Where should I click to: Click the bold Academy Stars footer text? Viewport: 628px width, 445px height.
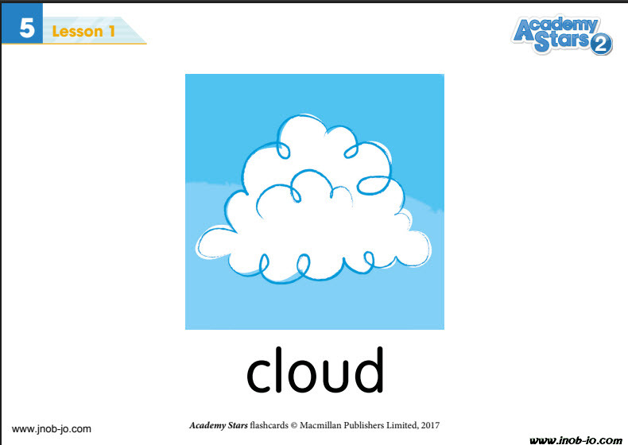point(218,425)
